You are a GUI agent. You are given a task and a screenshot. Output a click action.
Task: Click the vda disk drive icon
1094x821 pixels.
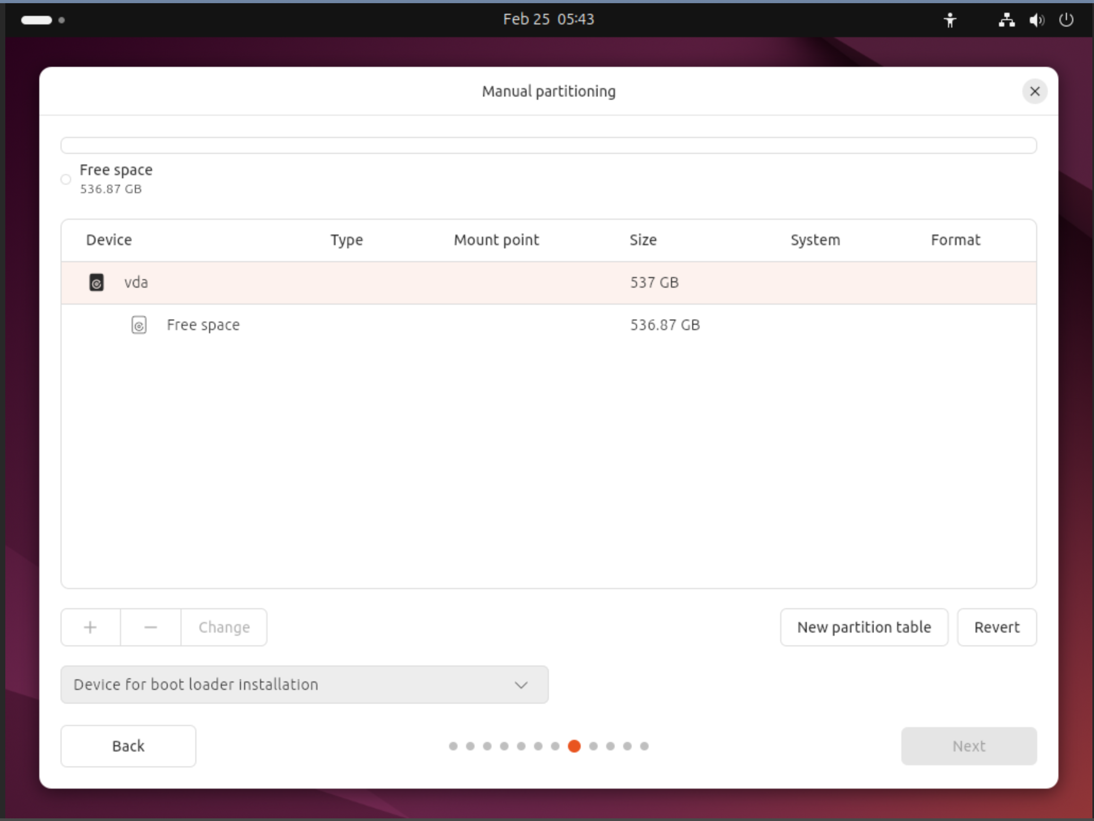click(96, 282)
